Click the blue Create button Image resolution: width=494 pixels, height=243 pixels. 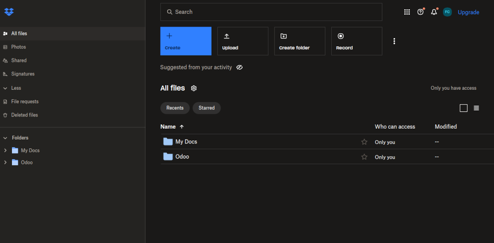click(186, 41)
